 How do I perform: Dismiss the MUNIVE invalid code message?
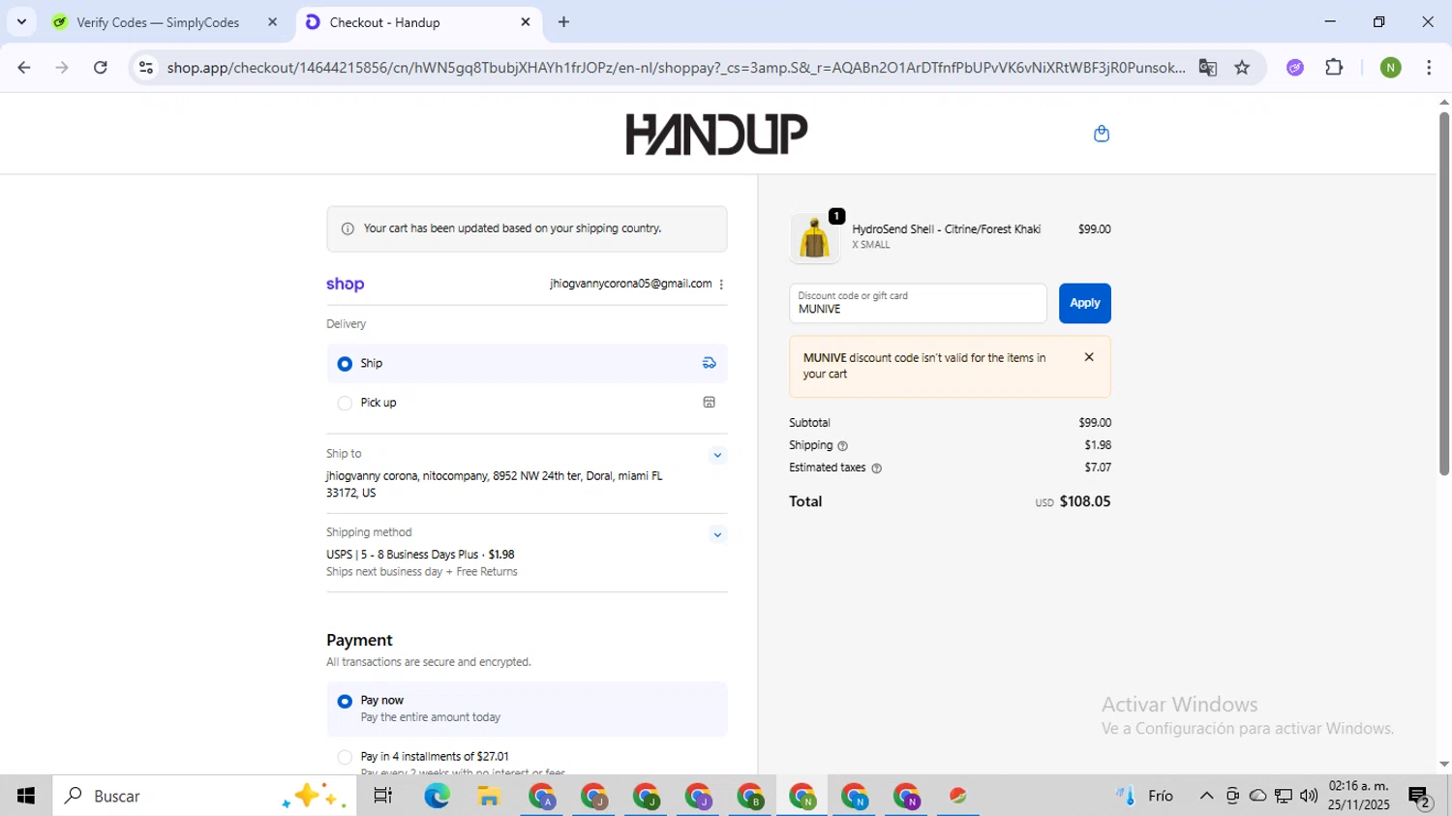click(1089, 357)
